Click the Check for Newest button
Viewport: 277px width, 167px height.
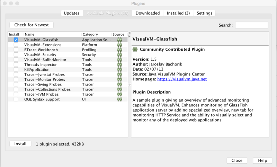click(x=32, y=25)
